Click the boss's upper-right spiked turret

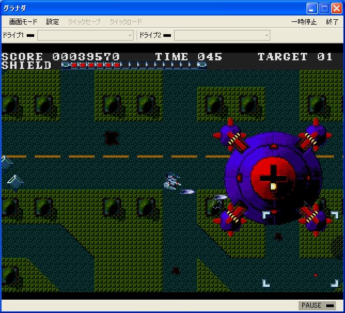pos(316,135)
